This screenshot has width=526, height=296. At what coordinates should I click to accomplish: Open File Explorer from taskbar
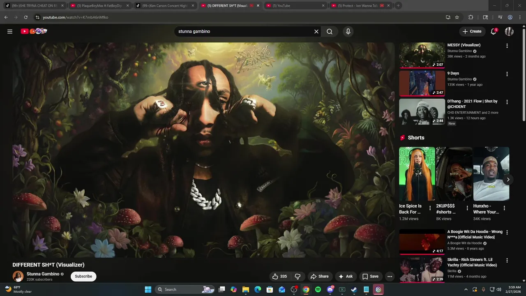tap(246, 289)
